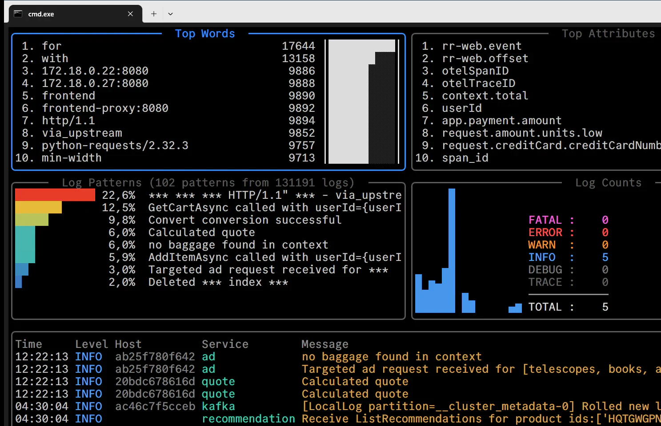
Task: Click the WARN log level count
Action: 605,245
